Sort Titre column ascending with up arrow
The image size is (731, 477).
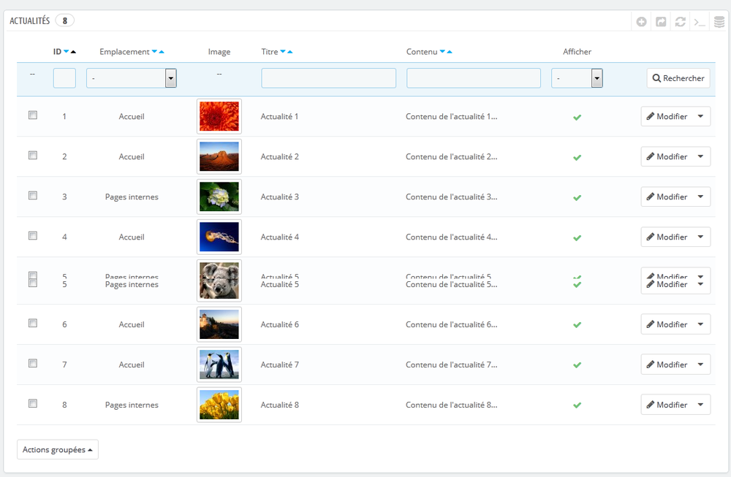click(290, 52)
